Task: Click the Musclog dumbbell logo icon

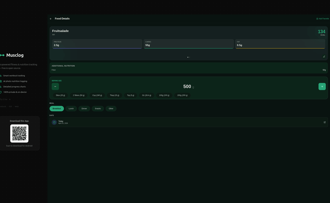Action: point(2,55)
